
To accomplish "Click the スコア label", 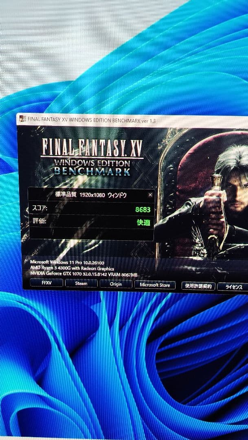I will tap(40, 209).
